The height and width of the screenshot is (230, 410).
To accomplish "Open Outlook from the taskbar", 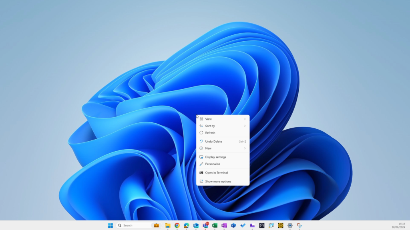I will coord(196,225).
